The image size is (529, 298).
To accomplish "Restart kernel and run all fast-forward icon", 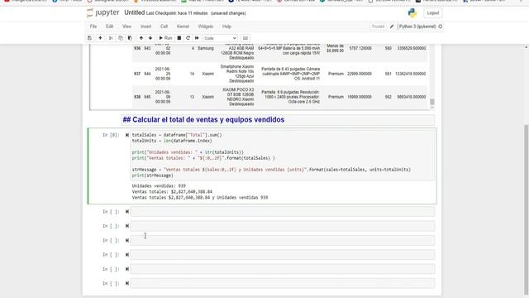I will click(x=197, y=38).
